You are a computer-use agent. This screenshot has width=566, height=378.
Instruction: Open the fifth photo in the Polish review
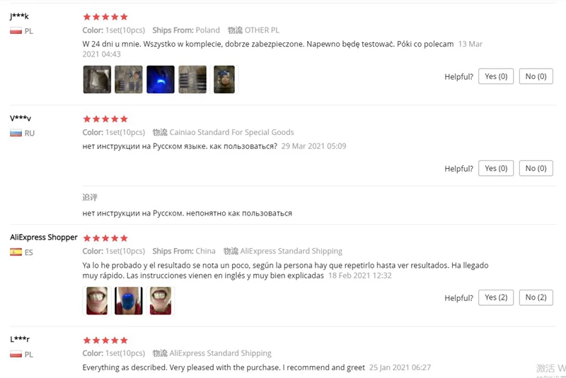pyautogui.click(x=224, y=79)
